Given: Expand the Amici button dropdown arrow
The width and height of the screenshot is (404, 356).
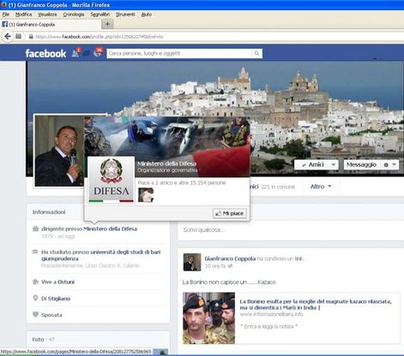Looking at the screenshot, I should (333, 164).
